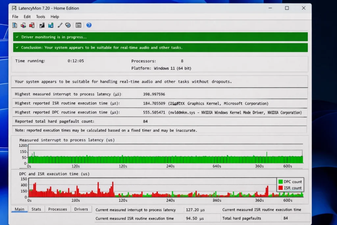Click the Note about reported execution times
Screen dimensions: 337x225
point(106,130)
